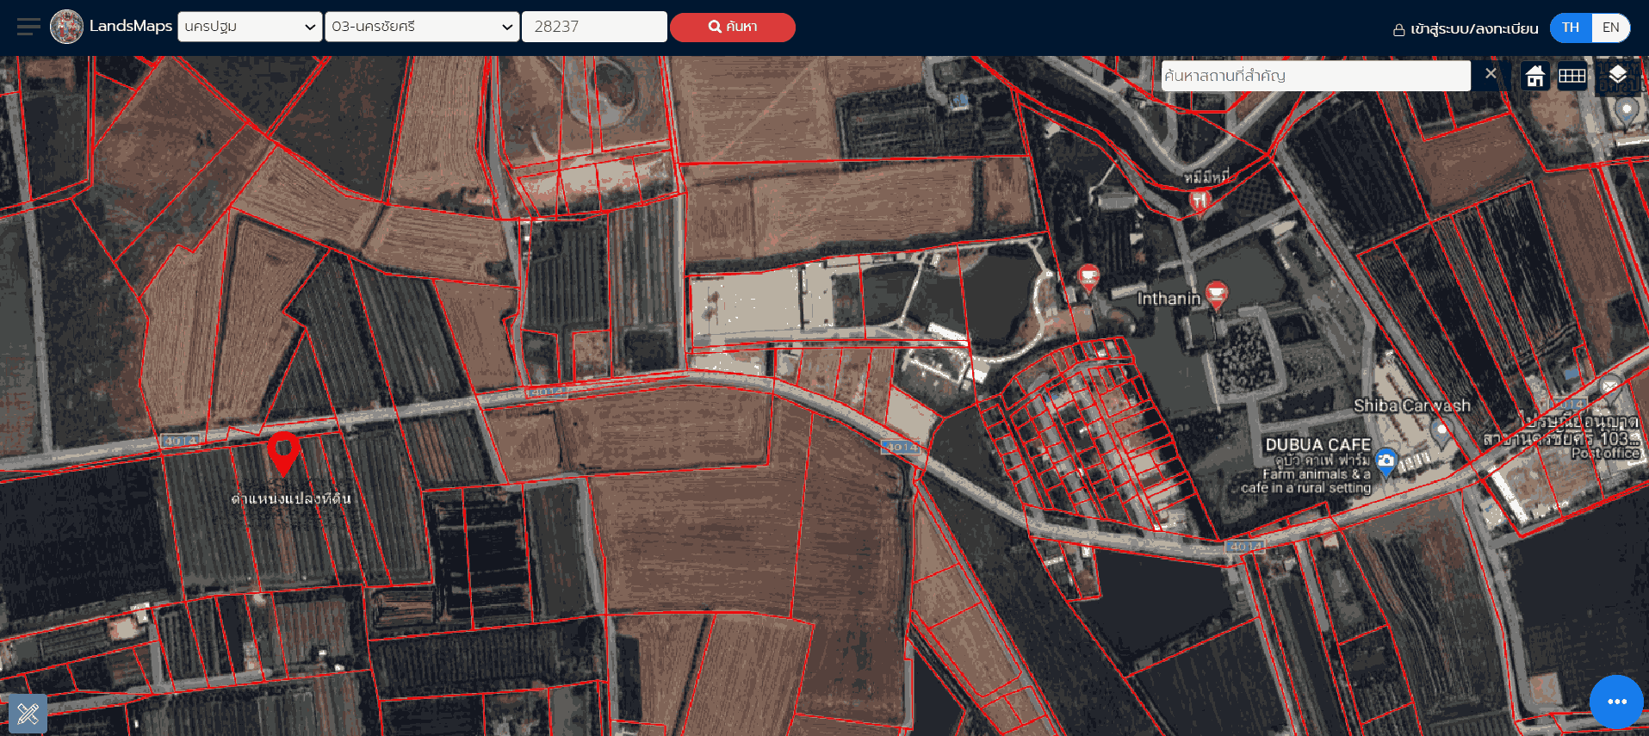The height and width of the screenshot is (736, 1649).
Task: Open the map layers icon
Action: pyautogui.click(x=1617, y=75)
